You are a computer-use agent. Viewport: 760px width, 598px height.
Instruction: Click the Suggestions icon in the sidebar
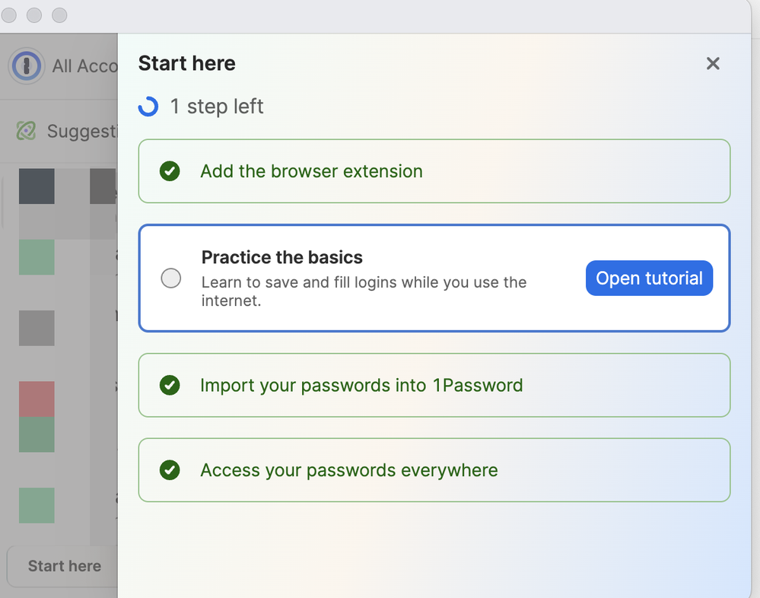point(26,131)
